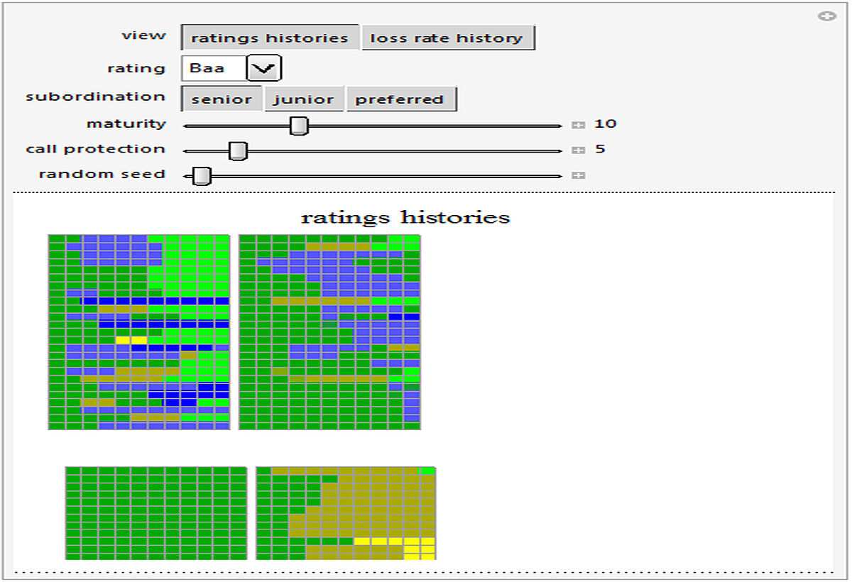Click the call protection slider thumb

[x=239, y=150]
